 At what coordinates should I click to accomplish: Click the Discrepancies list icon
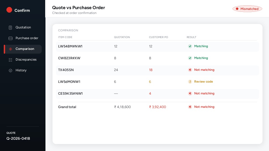(10, 60)
